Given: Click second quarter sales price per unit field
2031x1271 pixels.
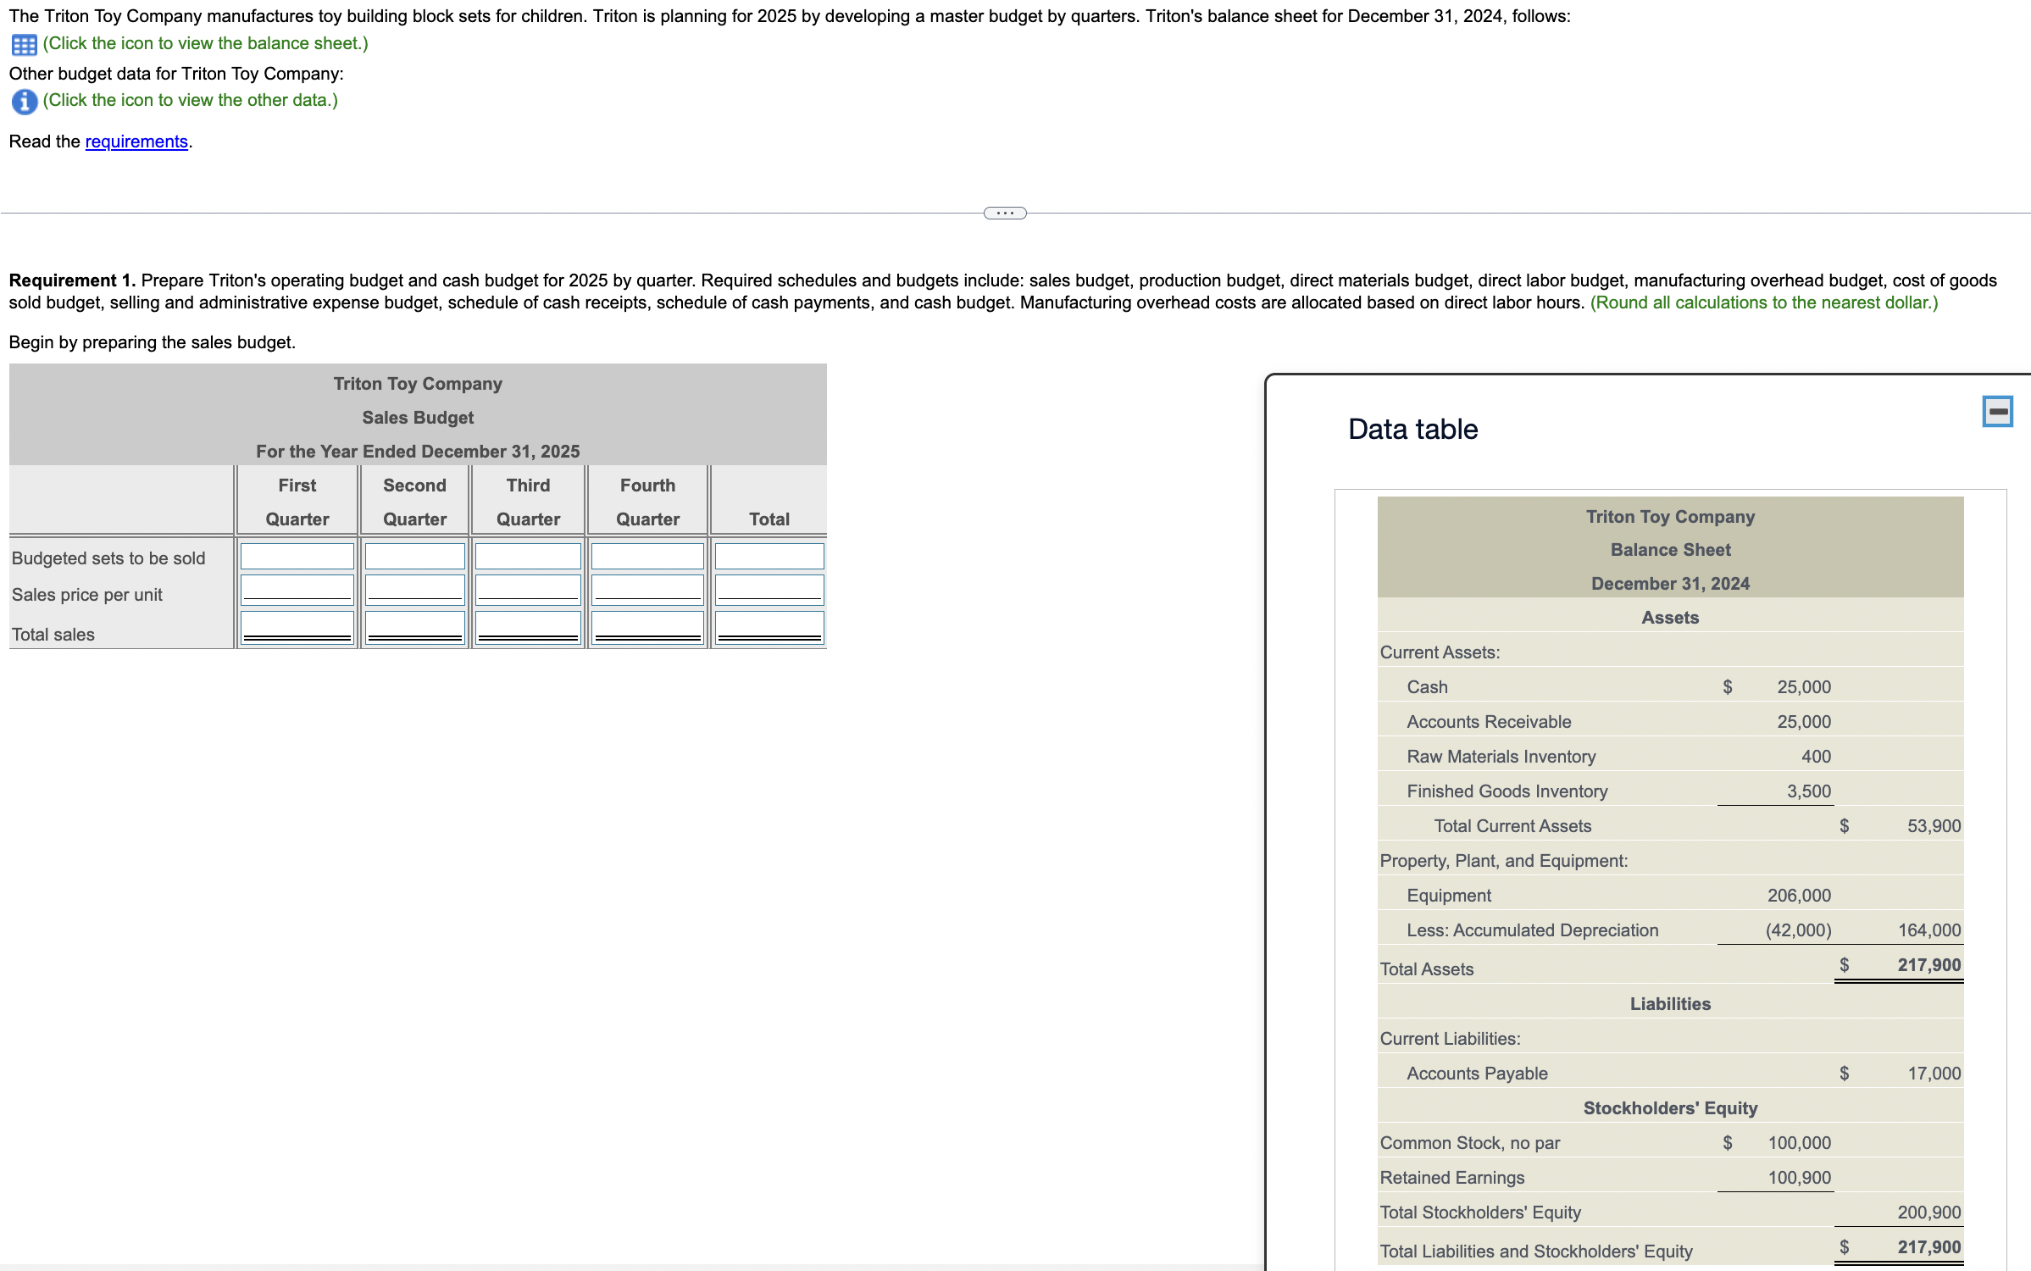Looking at the screenshot, I should coord(414,590).
